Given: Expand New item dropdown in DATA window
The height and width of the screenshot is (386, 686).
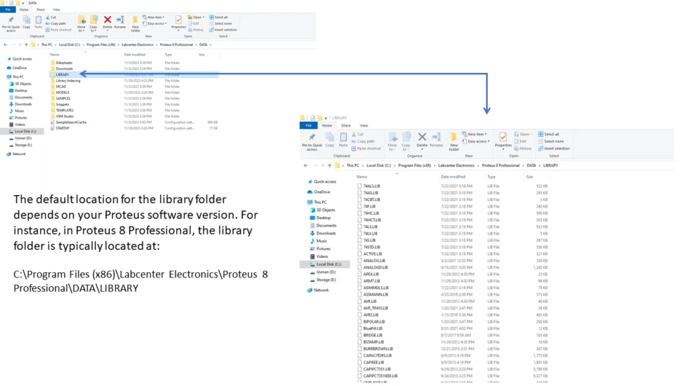Looking at the screenshot, I should pos(154,17).
